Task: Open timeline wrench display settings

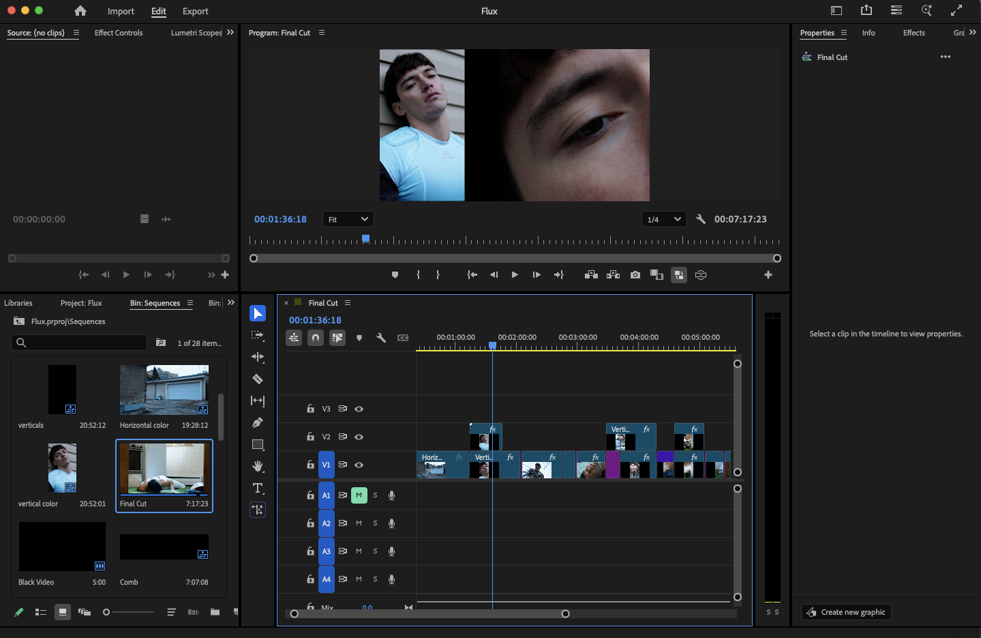Action: (x=381, y=338)
